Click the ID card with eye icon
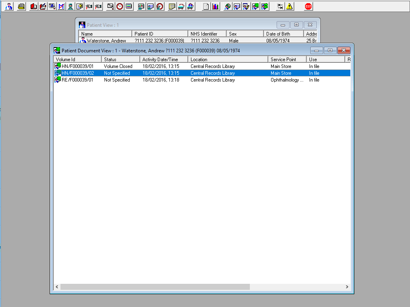This screenshot has width=410, height=307. click(52, 6)
